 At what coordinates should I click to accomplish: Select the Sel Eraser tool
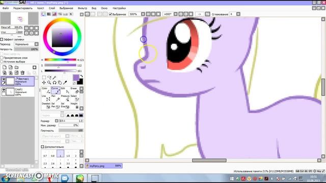tap(65, 106)
